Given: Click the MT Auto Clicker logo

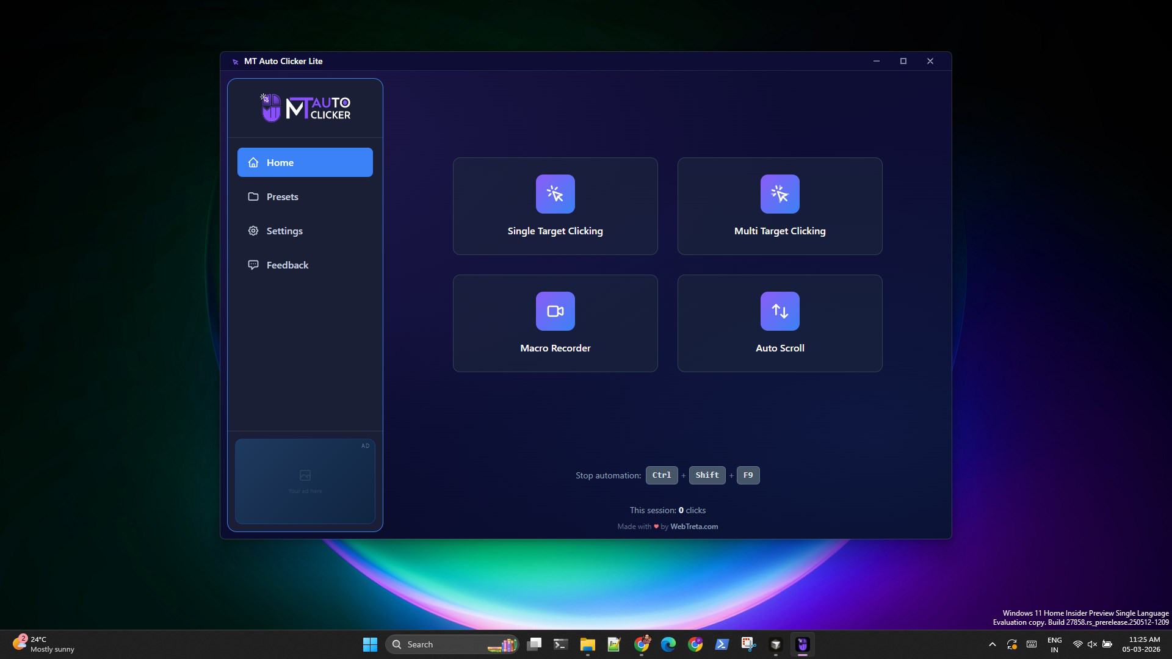Looking at the screenshot, I should tap(305, 107).
